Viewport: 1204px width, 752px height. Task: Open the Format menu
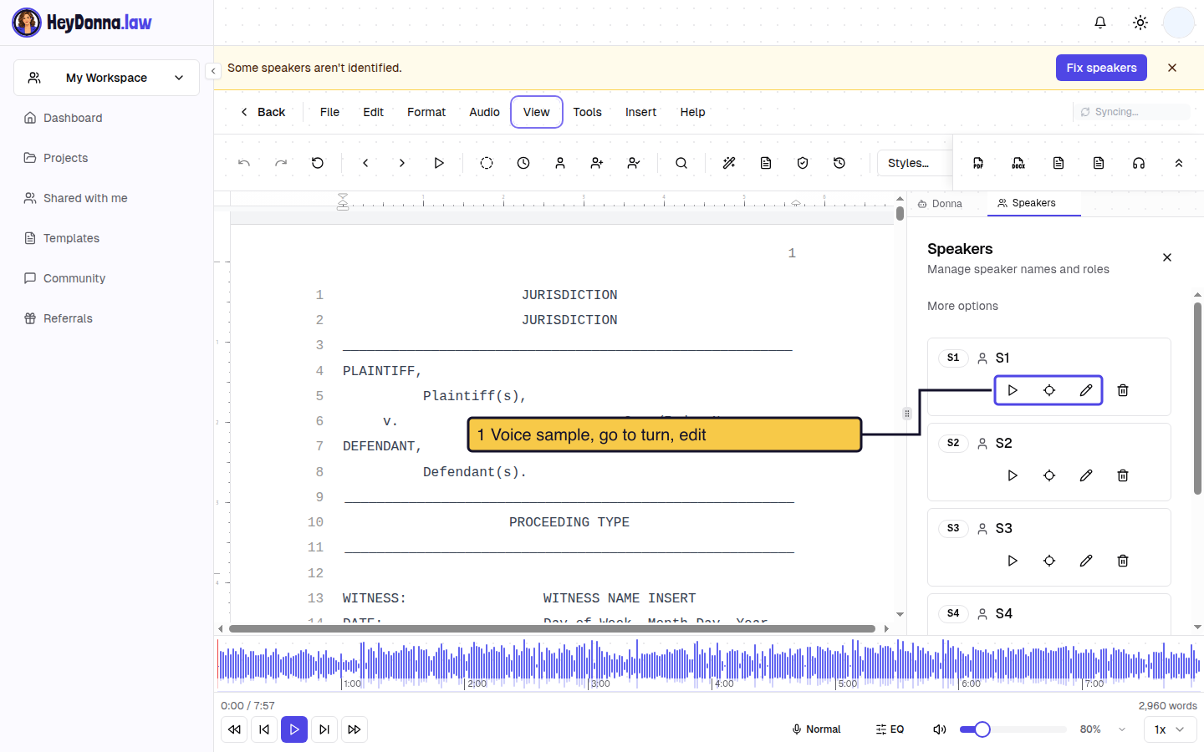[426, 112]
